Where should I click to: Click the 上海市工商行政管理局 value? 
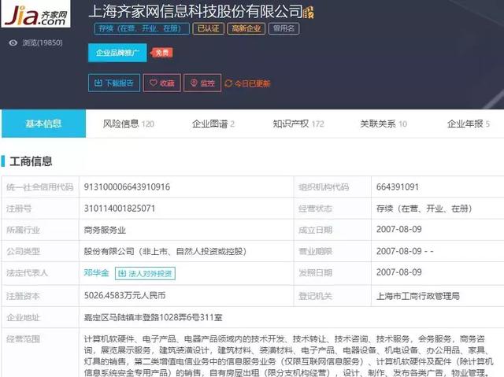[418, 296]
